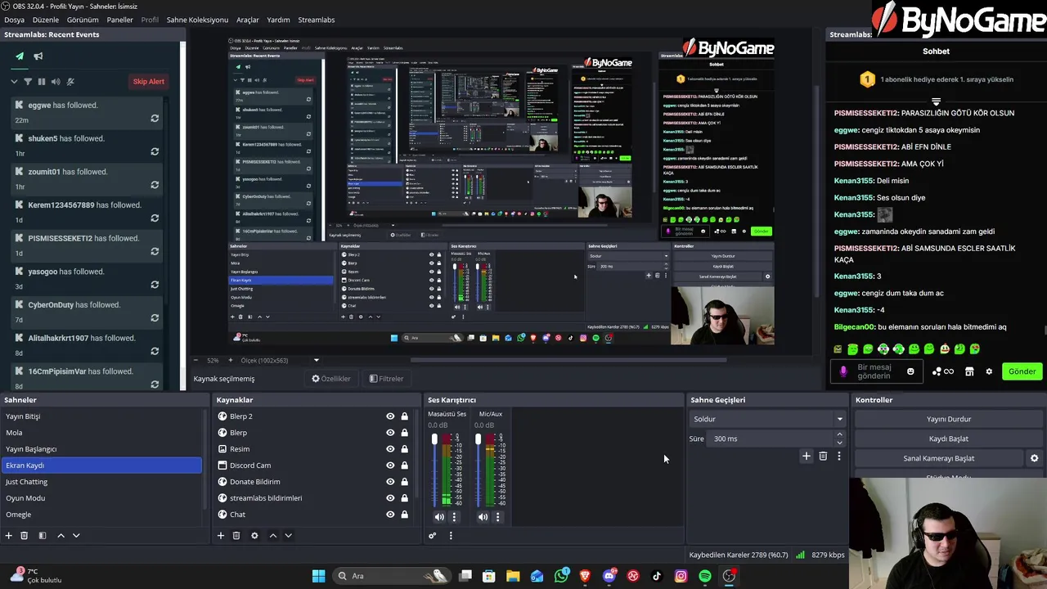This screenshot has width=1047, height=589.
Task: Open the preview zoom percentage dropdown
Action: (x=213, y=360)
